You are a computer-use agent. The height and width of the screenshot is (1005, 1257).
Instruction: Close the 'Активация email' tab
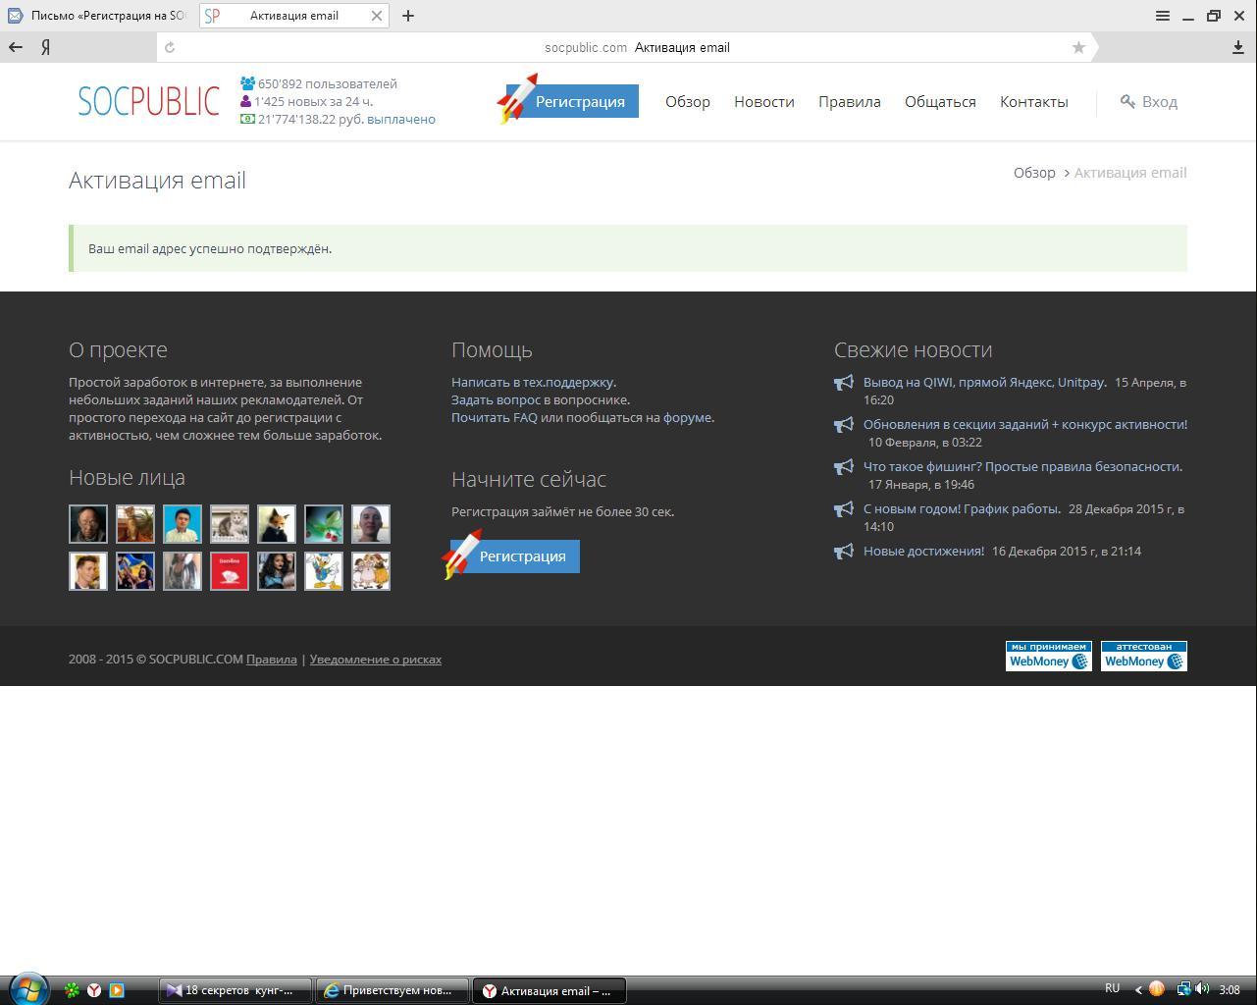(x=376, y=16)
